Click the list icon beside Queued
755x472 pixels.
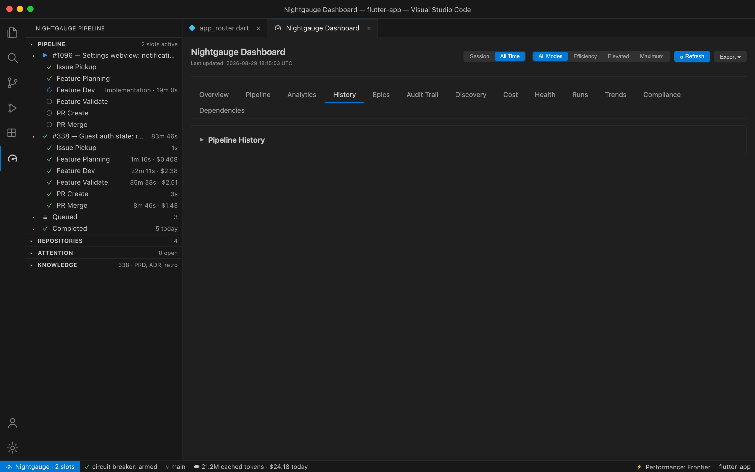pos(45,217)
